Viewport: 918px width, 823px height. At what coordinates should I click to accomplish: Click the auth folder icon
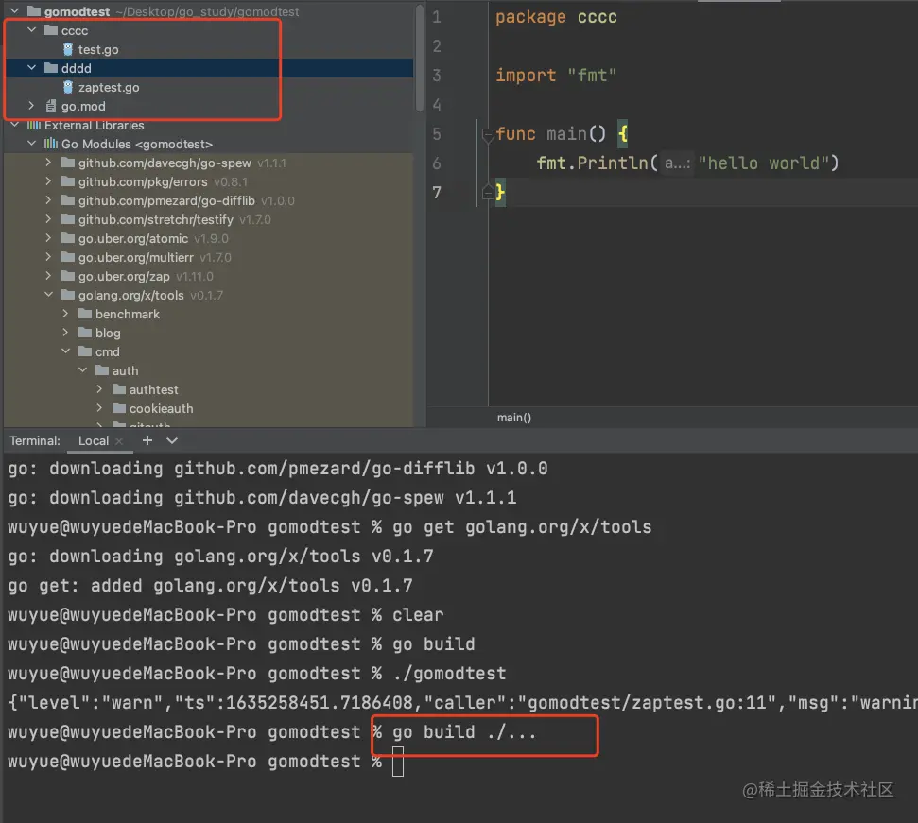102,370
